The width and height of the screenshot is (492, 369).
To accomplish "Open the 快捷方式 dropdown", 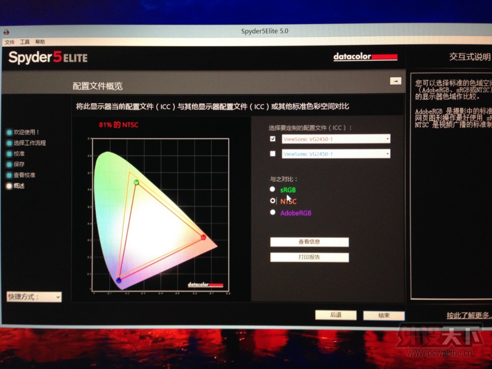I will pos(34,297).
